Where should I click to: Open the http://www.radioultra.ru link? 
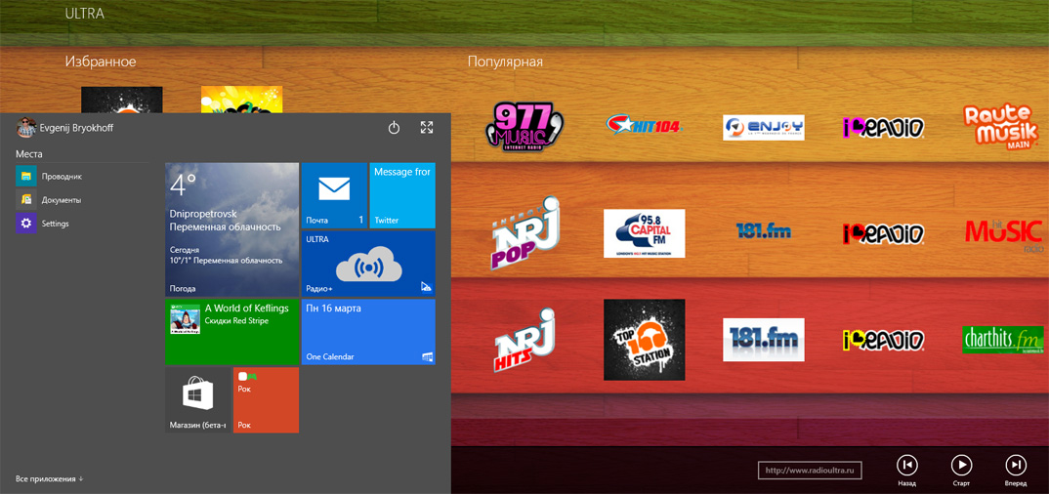810,471
